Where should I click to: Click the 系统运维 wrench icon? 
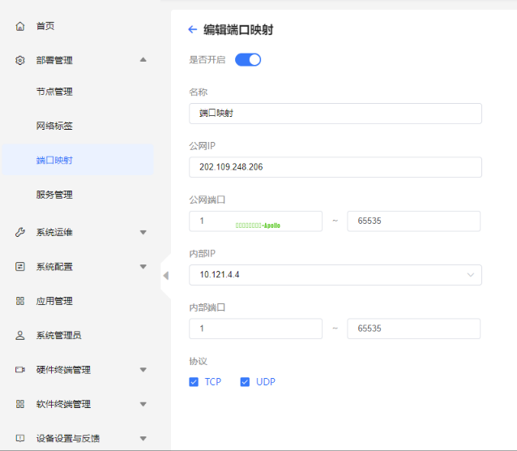point(20,233)
